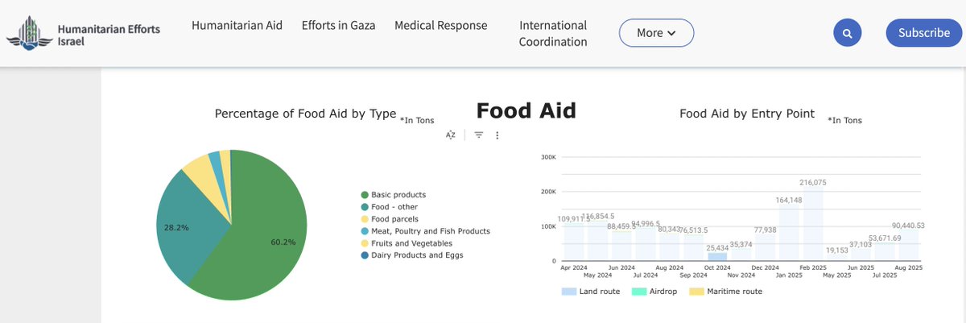Toggle Meat, Poultry and Fish Products legend
This screenshot has width=966, height=323.
430,231
